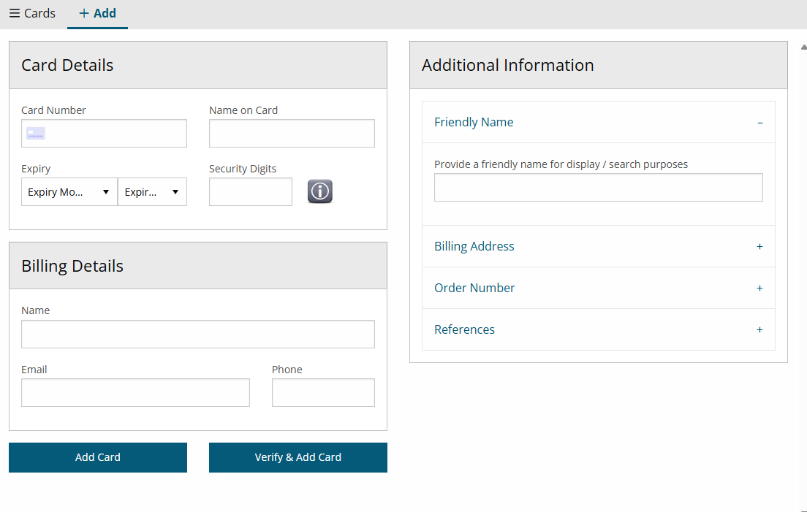
Task: Click the scrollbar up arrow on right
Action: (x=803, y=47)
